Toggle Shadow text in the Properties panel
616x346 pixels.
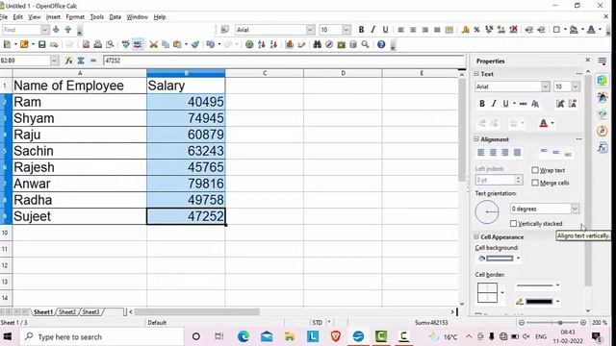535,104
